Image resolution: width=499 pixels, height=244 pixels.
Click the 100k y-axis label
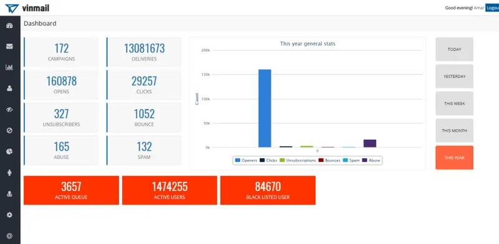(206, 99)
